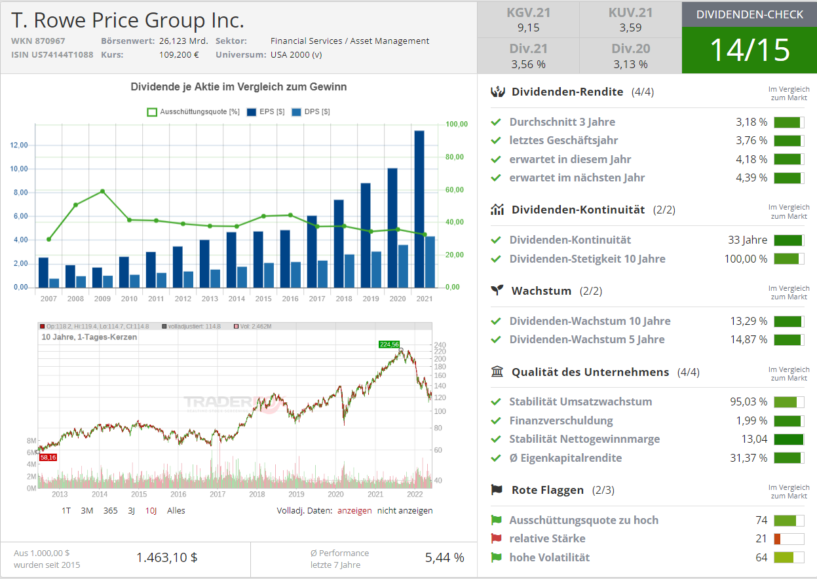The height and width of the screenshot is (579, 817).
Task: Select the Alles chart timeframe
Action: (176, 510)
